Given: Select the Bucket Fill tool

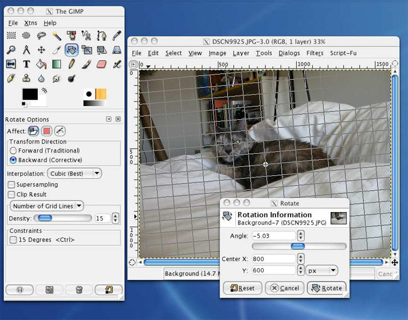Looking at the screenshot, I should pos(41,64).
